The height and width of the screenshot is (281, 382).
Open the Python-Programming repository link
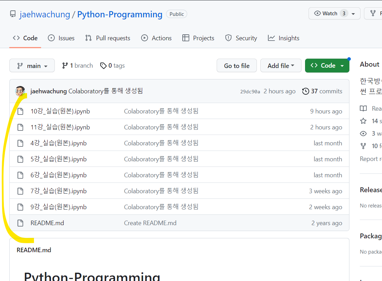pyautogui.click(x=120, y=14)
